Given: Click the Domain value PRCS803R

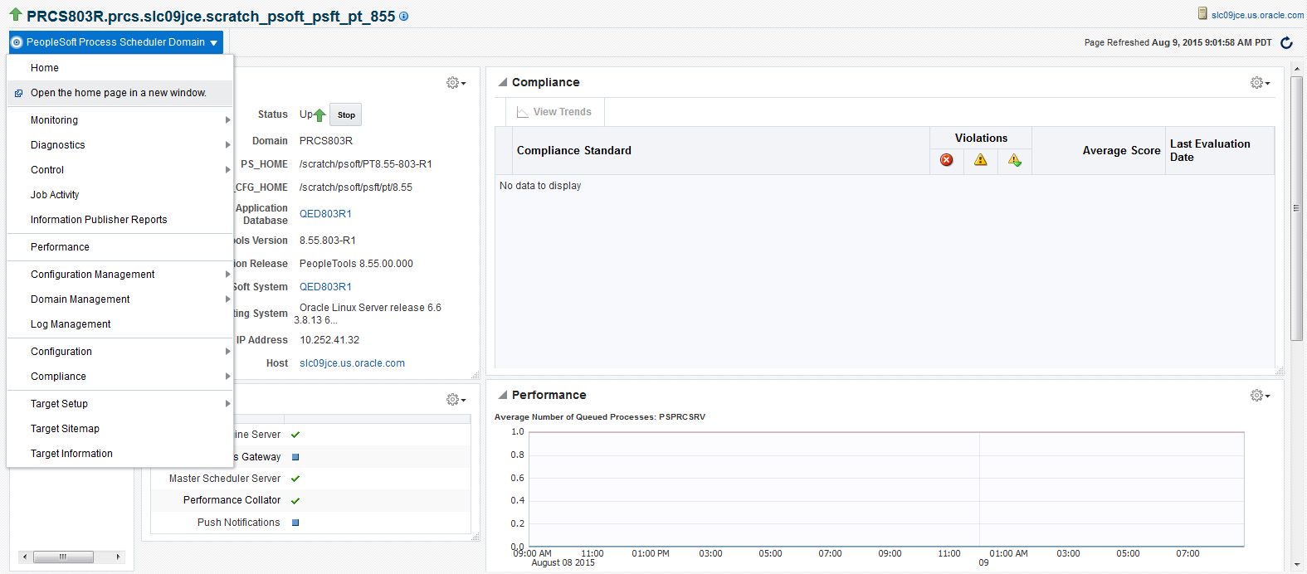Looking at the screenshot, I should (x=326, y=141).
